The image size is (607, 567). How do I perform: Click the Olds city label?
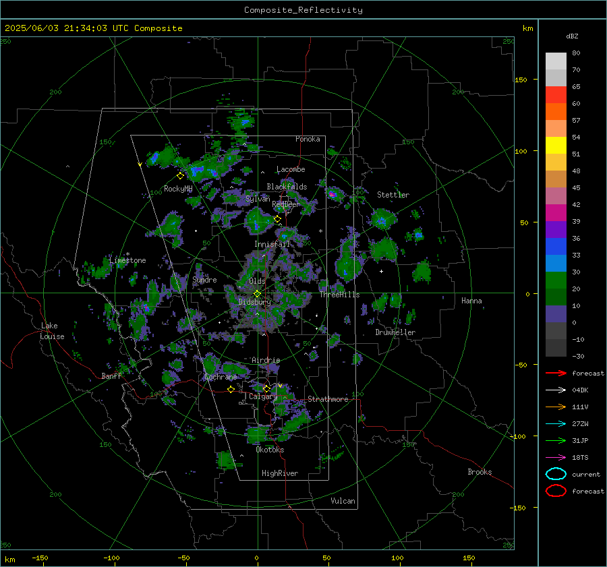point(257,281)
